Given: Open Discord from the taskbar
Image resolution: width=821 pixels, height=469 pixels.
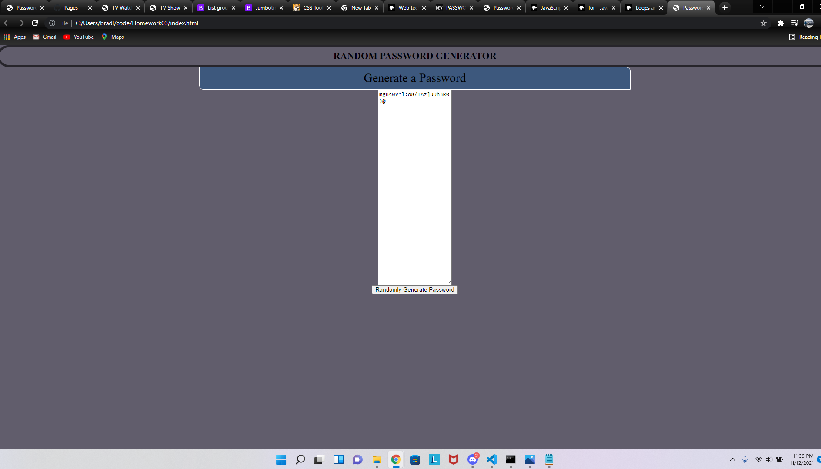Looking at the screenshot, I should coord(473,459).
